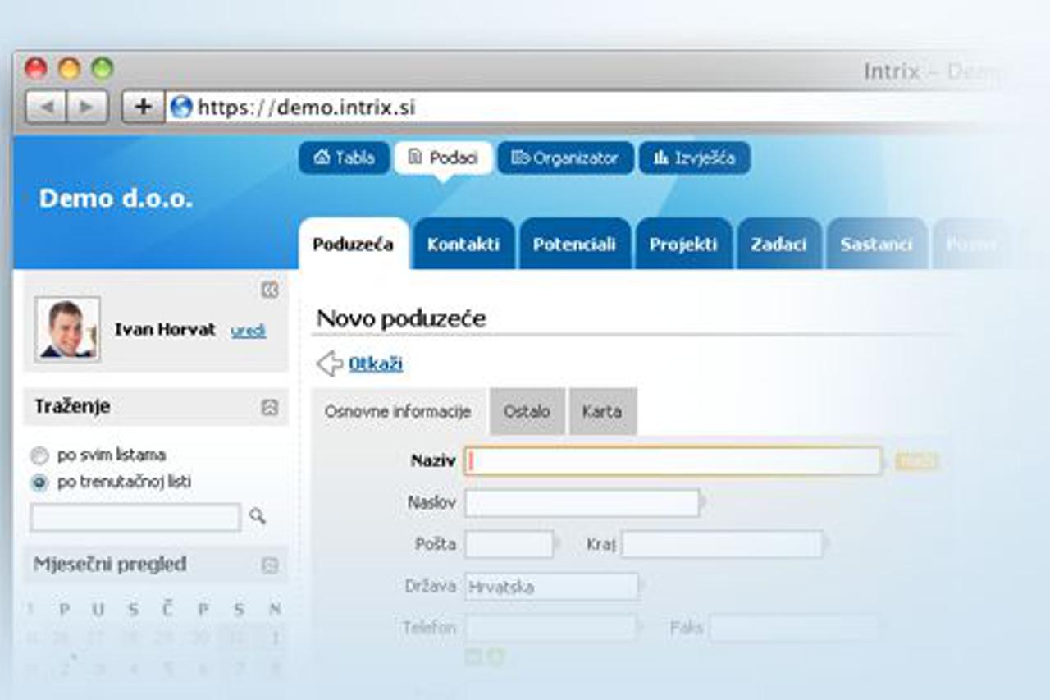Screen dimensions: 1050x700
Task: Select "po svim listama" radio option
Action: point(39,455)
